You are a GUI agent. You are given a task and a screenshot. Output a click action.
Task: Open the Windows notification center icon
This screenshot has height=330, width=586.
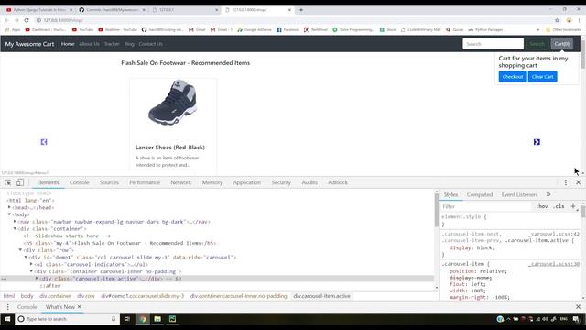tap(576, 319)
